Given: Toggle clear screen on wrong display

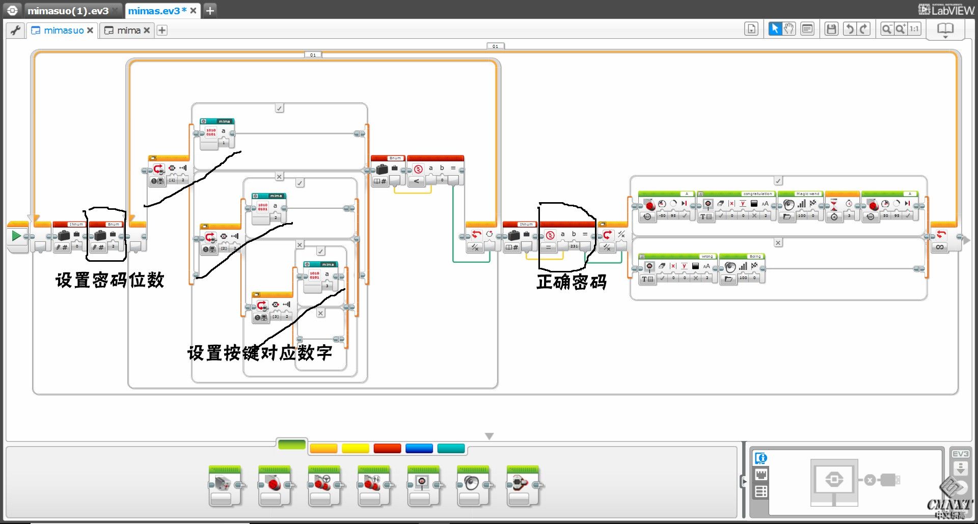Looking at the screenshot, I should tap(662, 278).
